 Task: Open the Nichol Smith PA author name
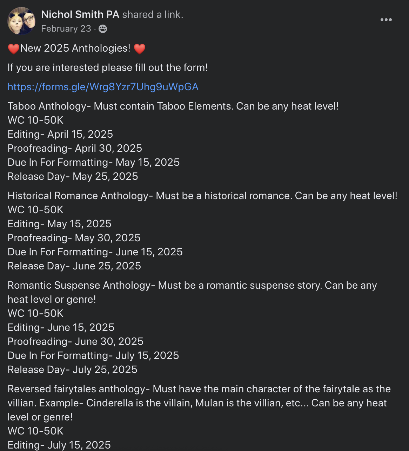80,14
